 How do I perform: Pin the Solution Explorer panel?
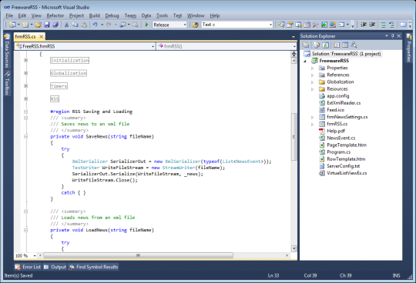[x=393, y=35]
